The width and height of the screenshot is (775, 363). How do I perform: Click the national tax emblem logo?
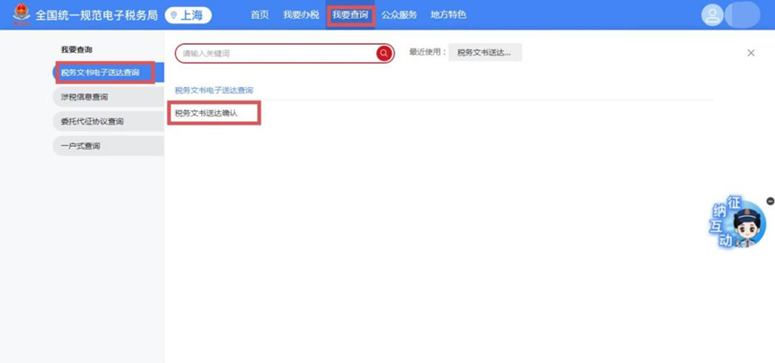[x=20, y=15]
